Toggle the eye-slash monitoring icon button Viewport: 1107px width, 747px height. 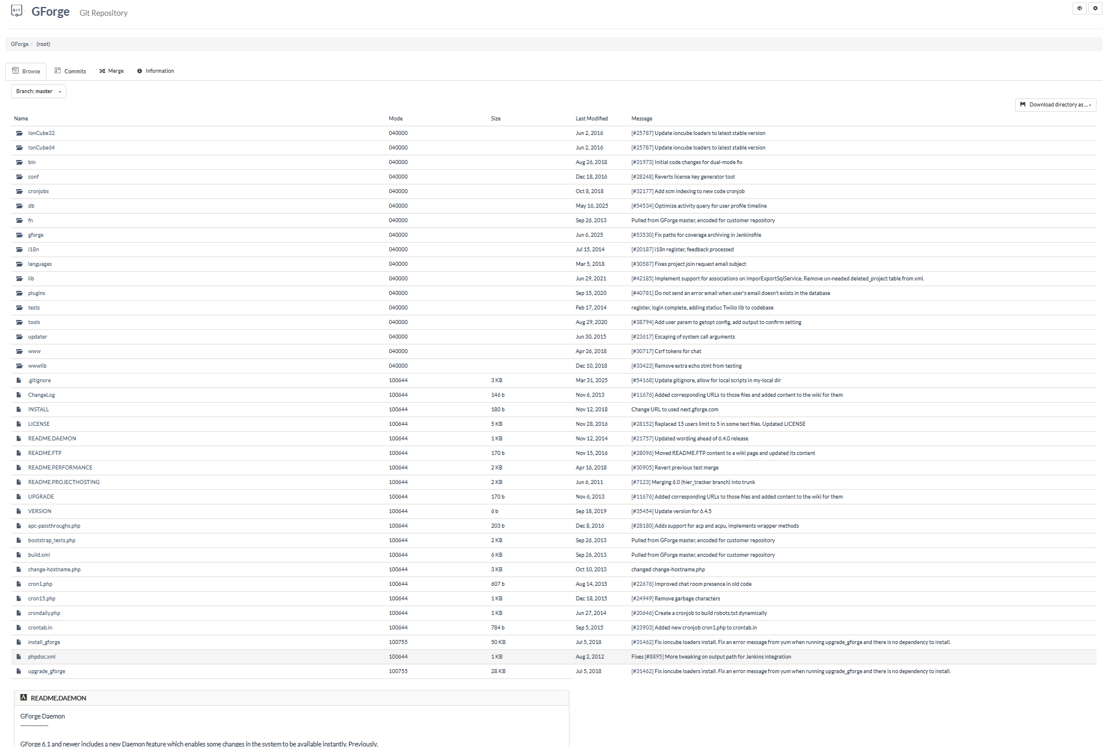click(x=1080, y=8)
